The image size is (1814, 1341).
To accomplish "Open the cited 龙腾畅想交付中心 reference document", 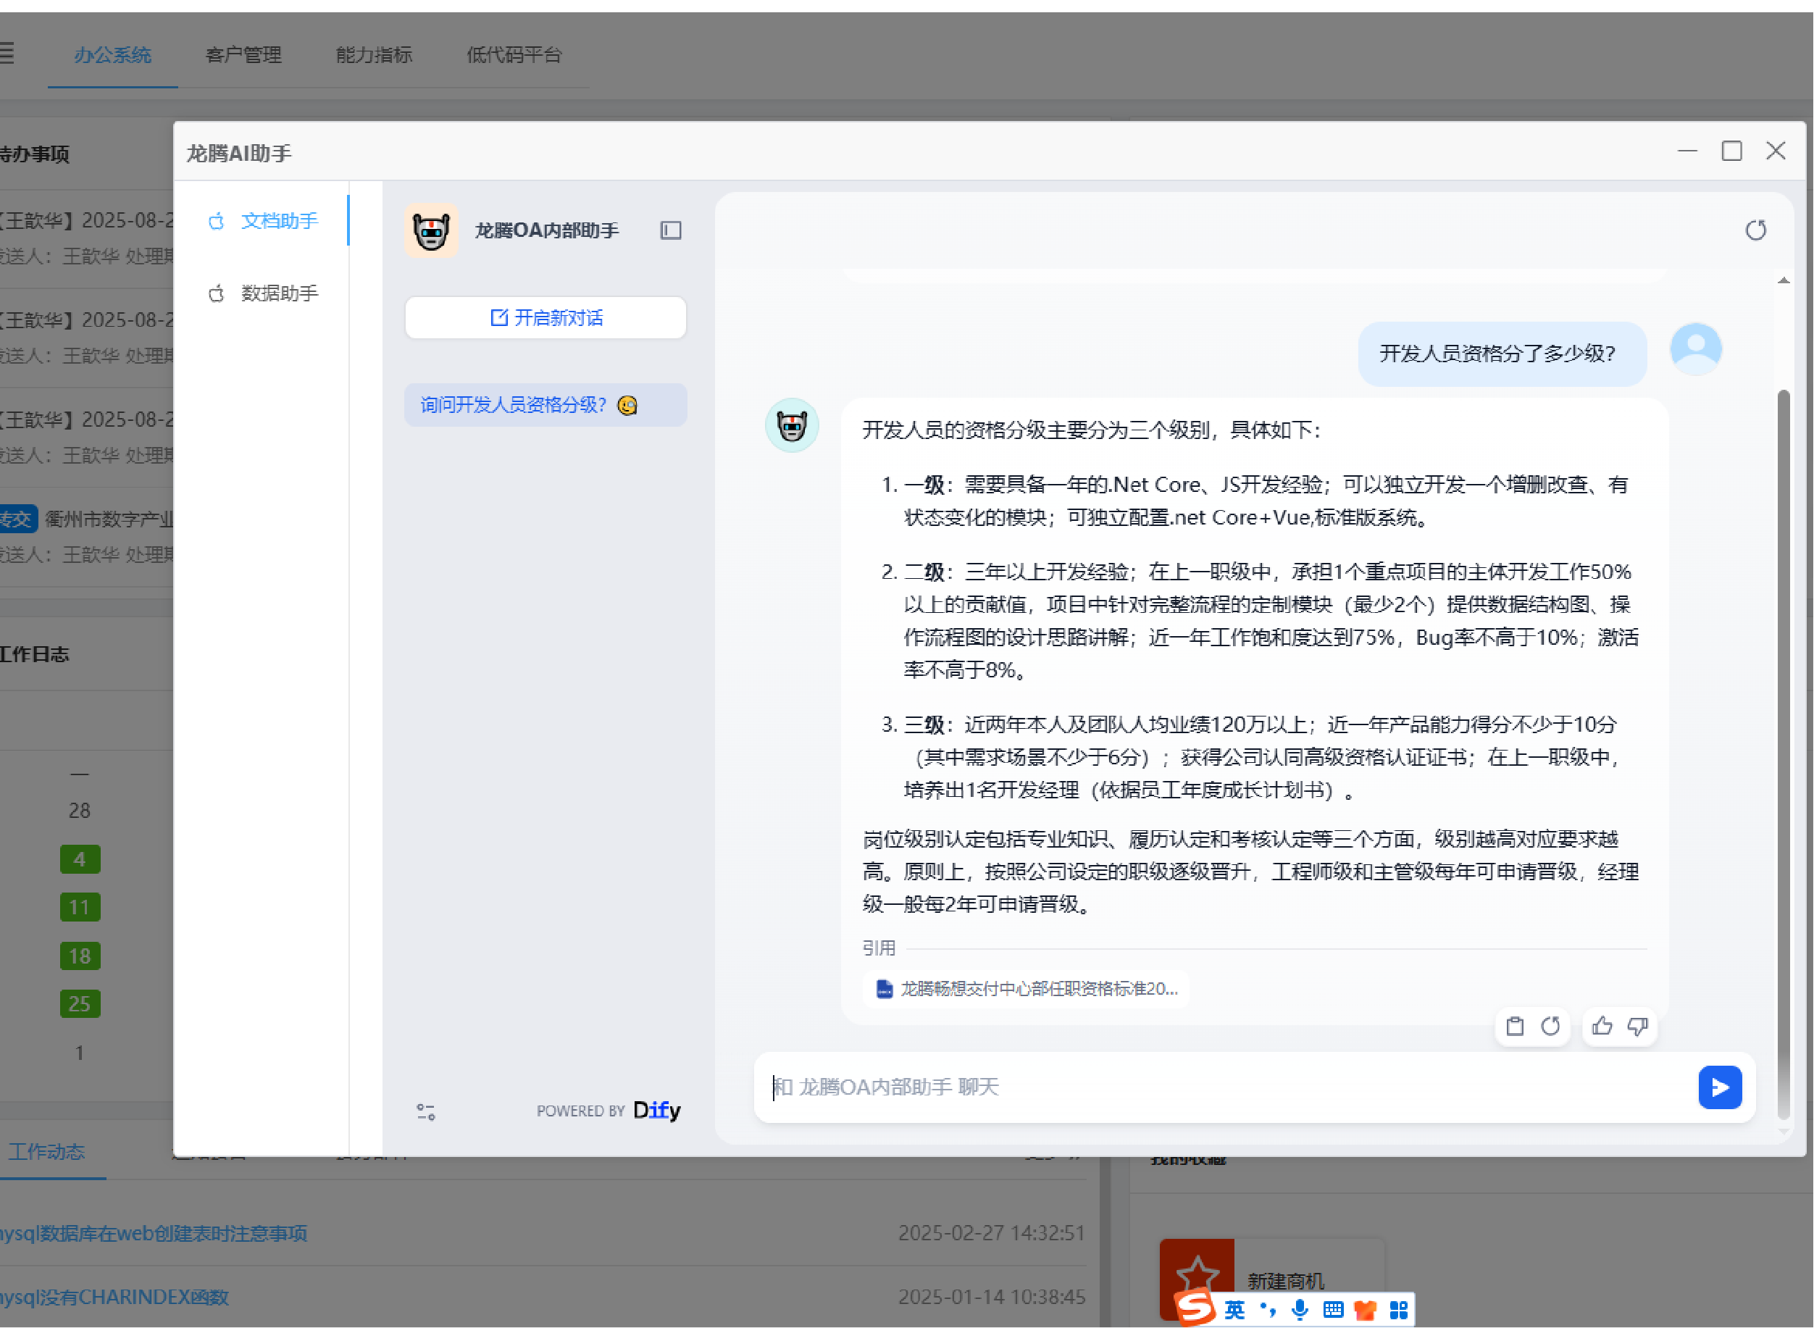I will click(x=1025, y=989).
